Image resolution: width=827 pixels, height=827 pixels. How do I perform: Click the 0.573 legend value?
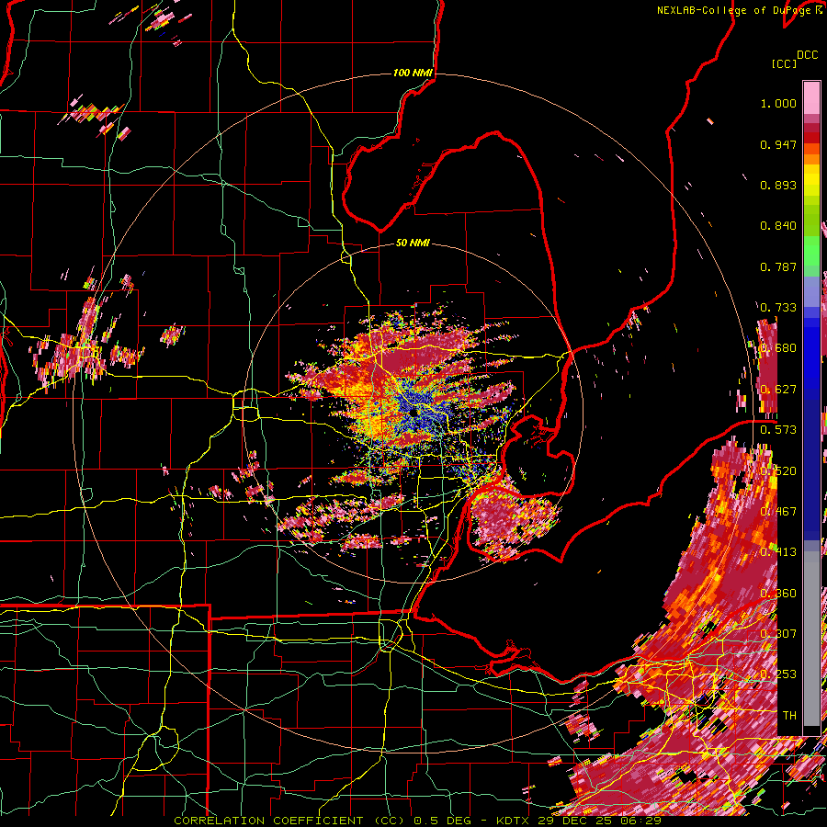click(778, 430)
